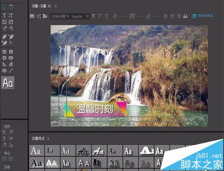The height and width of the screenshot is (171, 224).
Task: Click the large Aa style preview in tools panel
Action: (x=8, y=83)
